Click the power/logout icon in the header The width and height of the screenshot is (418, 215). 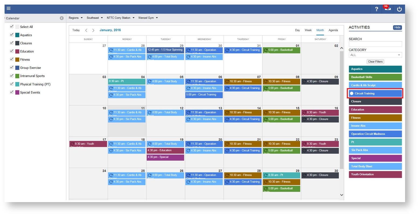pyautogui.click(x=399, y=9)
